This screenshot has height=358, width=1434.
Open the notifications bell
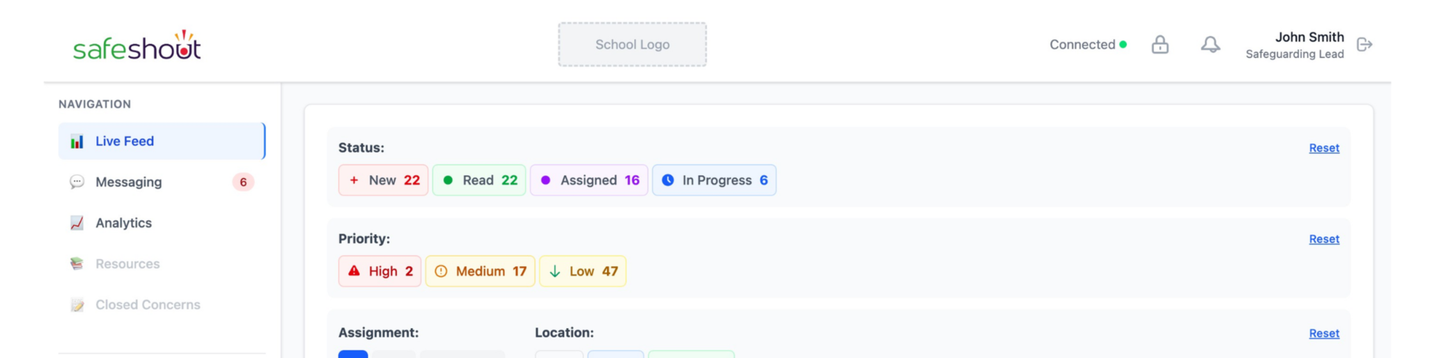1210,45
